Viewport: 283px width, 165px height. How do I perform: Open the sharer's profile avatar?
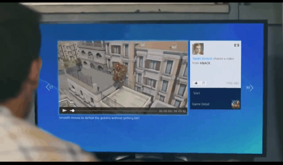tap(198, 49)
